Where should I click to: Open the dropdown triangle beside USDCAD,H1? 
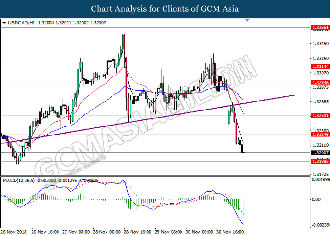pos(4,23)
